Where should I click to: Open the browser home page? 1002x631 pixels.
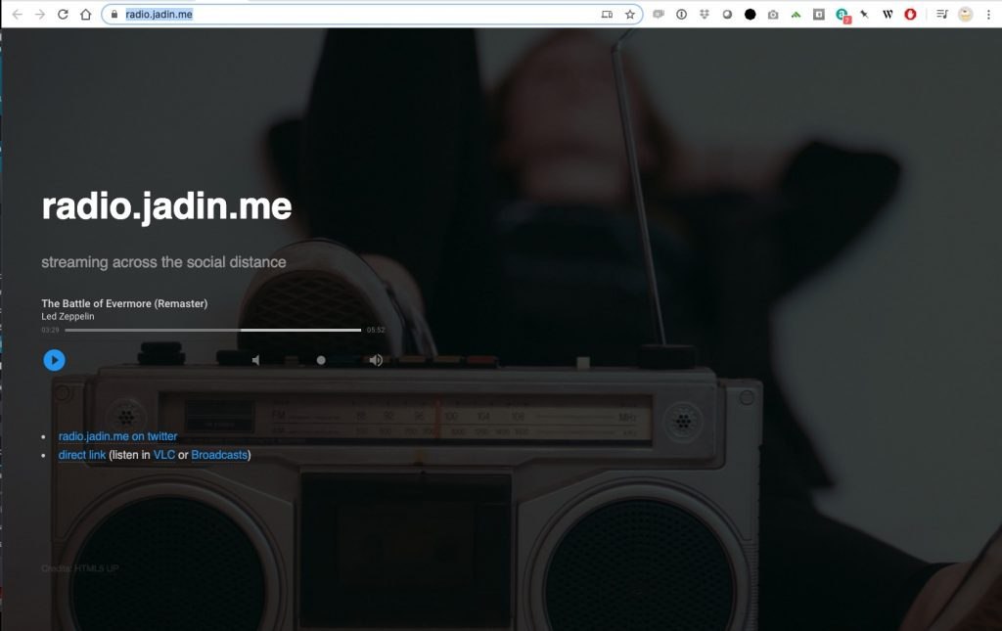[x=86, y=14]
